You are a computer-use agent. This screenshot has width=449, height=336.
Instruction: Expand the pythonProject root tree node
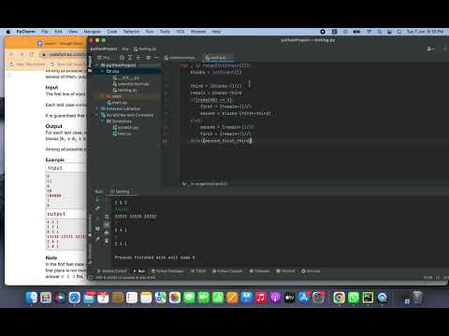point(97,65)
